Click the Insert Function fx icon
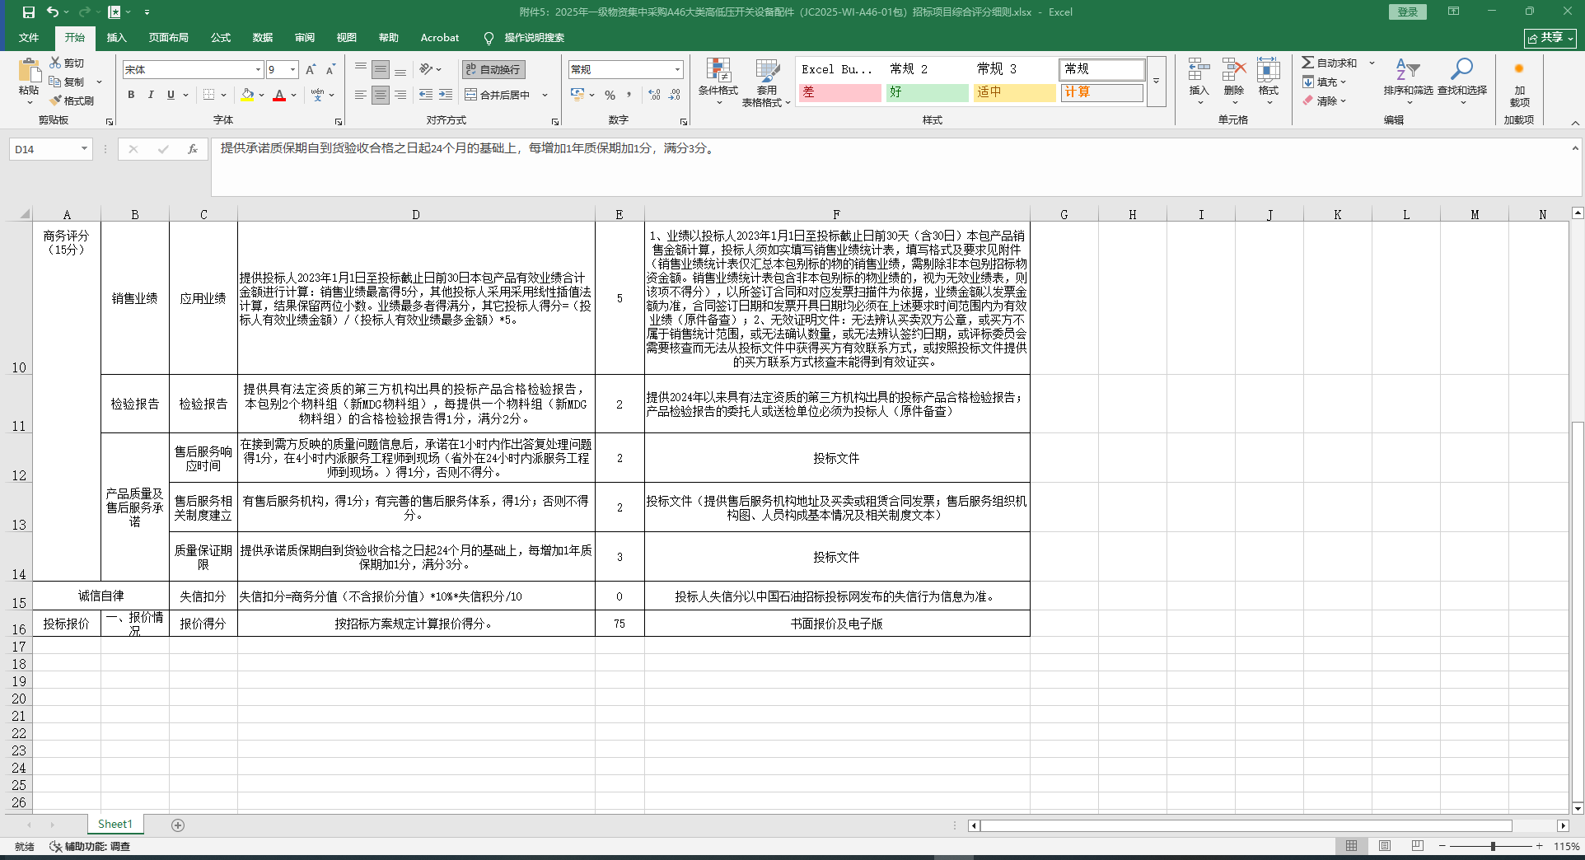 192,149
